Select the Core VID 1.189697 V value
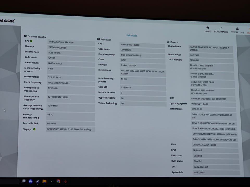The height and width of the screenshot is (187, 250). [x=143, y=88]
